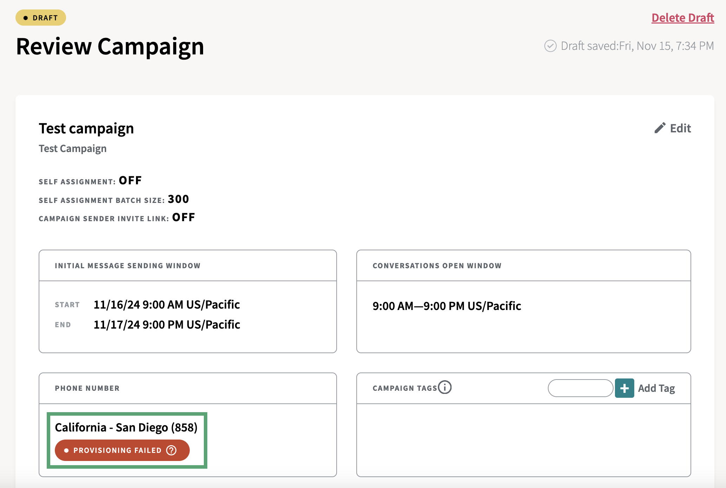Click Campaign Sender Invite Link OFF value
The width and height of the screenshot is (726, 488).
(183, 218)
